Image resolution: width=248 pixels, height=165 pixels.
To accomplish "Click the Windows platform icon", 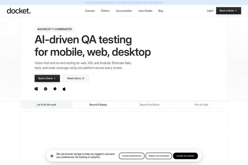I will 36,89.
